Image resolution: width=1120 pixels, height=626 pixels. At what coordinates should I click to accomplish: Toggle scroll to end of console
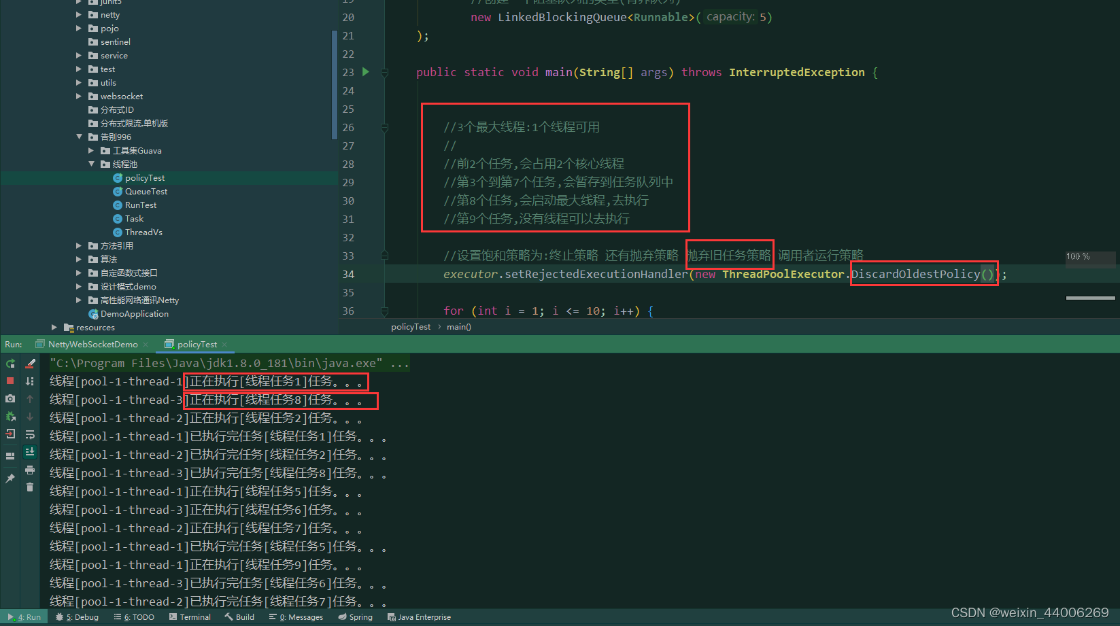tap(30, 452)
